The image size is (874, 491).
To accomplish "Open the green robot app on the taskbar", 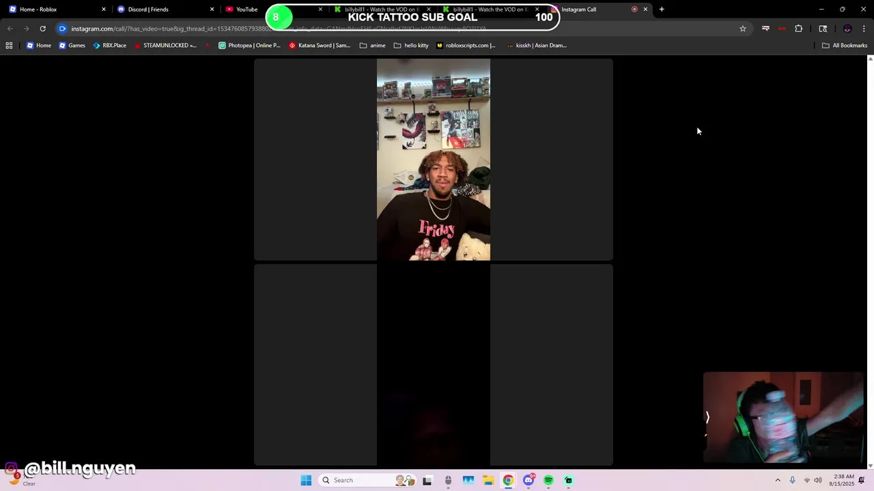I will pyautogui.click(x=569, y=480).
